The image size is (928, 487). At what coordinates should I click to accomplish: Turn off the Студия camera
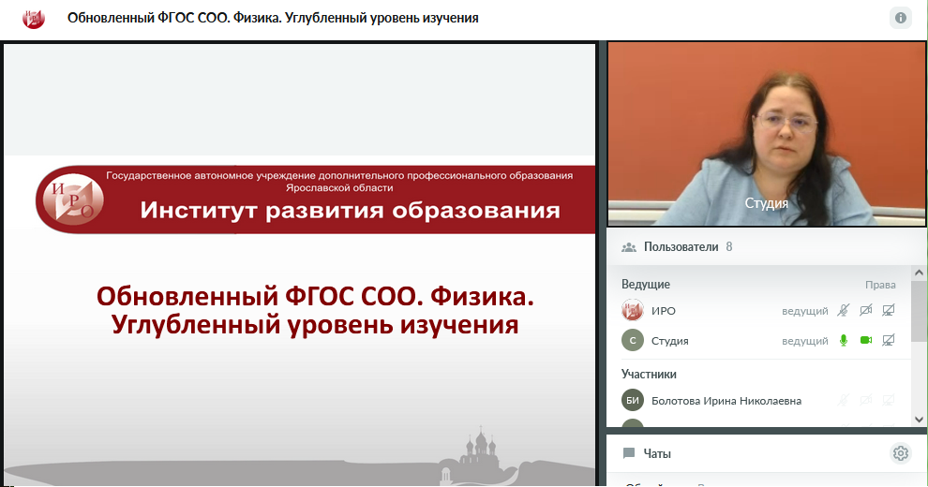pyautogui.click(x=866, y=340)
